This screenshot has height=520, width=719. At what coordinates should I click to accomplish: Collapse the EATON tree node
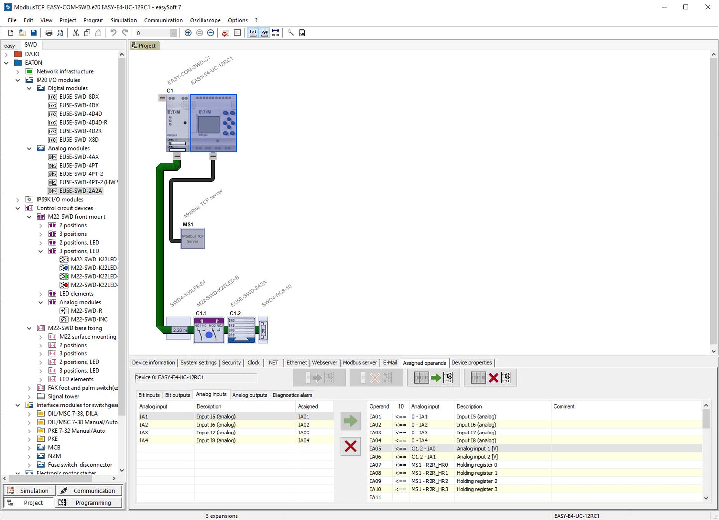(6, 63)
